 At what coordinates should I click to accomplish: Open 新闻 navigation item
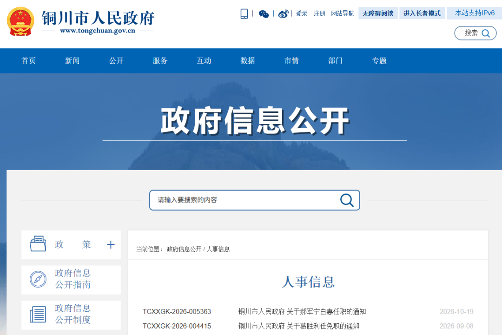point(73,61)
